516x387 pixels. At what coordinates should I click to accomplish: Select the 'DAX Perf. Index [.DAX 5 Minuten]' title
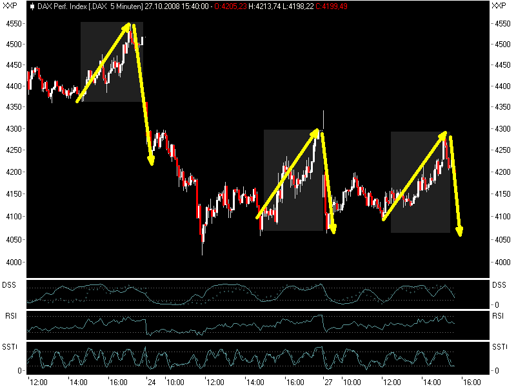pyautogui.click(x=90, y=6)
